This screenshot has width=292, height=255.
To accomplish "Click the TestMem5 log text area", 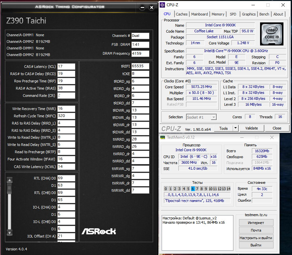I will [x=198, y=233].
